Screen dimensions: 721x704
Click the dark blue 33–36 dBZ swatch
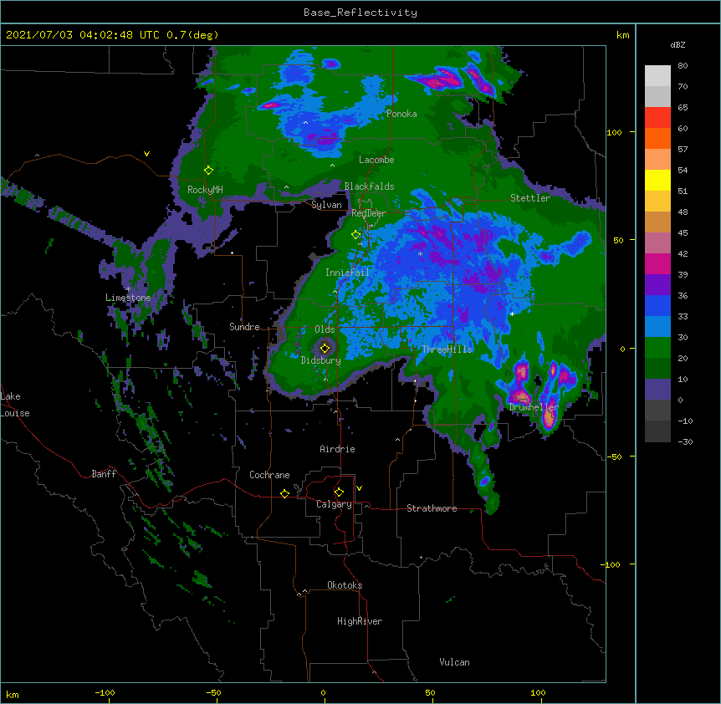point(657,305)
